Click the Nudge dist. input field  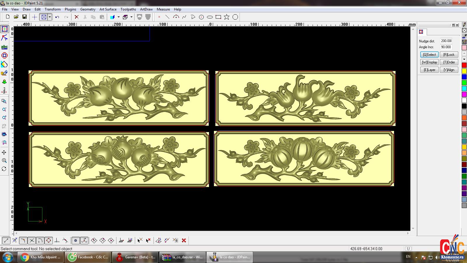pos(446,41)
